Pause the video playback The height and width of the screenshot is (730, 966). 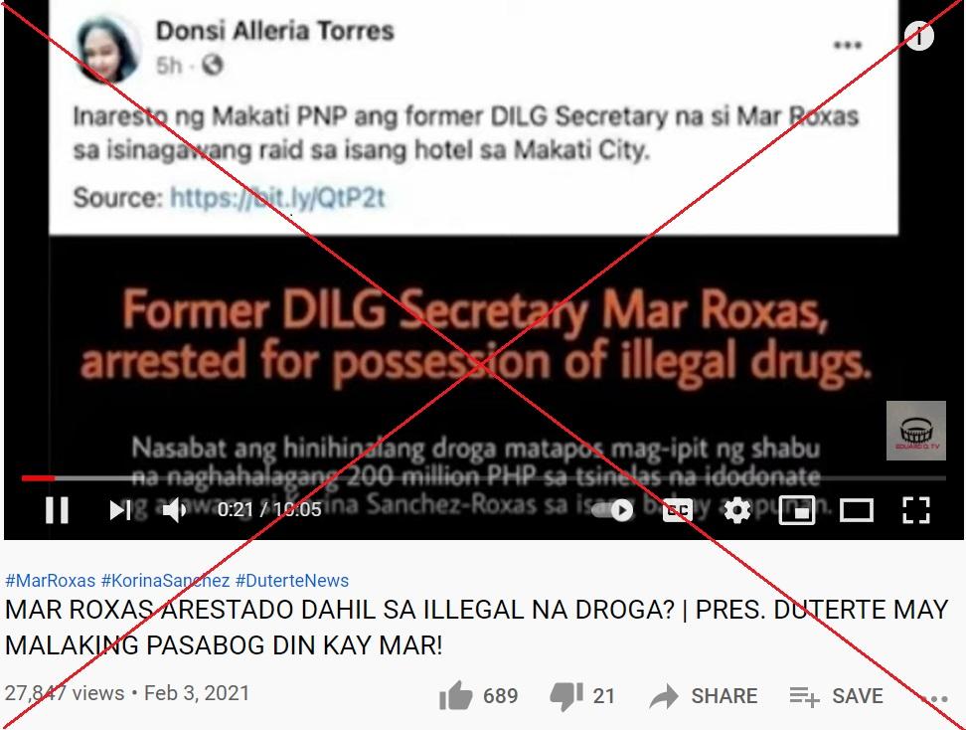[x=57, y=510]
